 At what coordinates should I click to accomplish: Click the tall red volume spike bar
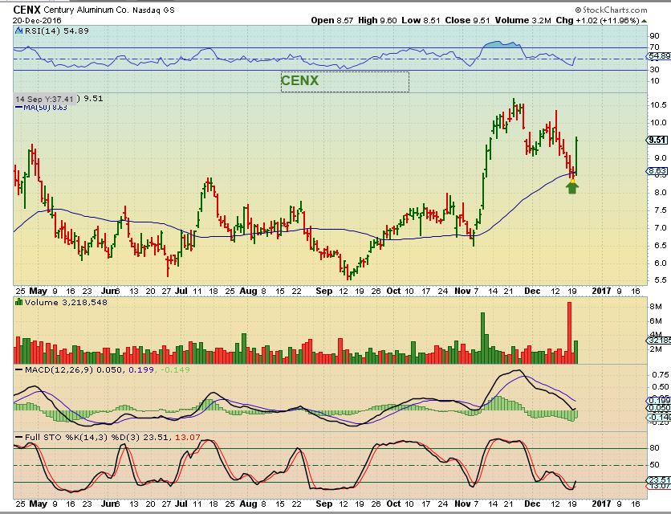[570, 332]
